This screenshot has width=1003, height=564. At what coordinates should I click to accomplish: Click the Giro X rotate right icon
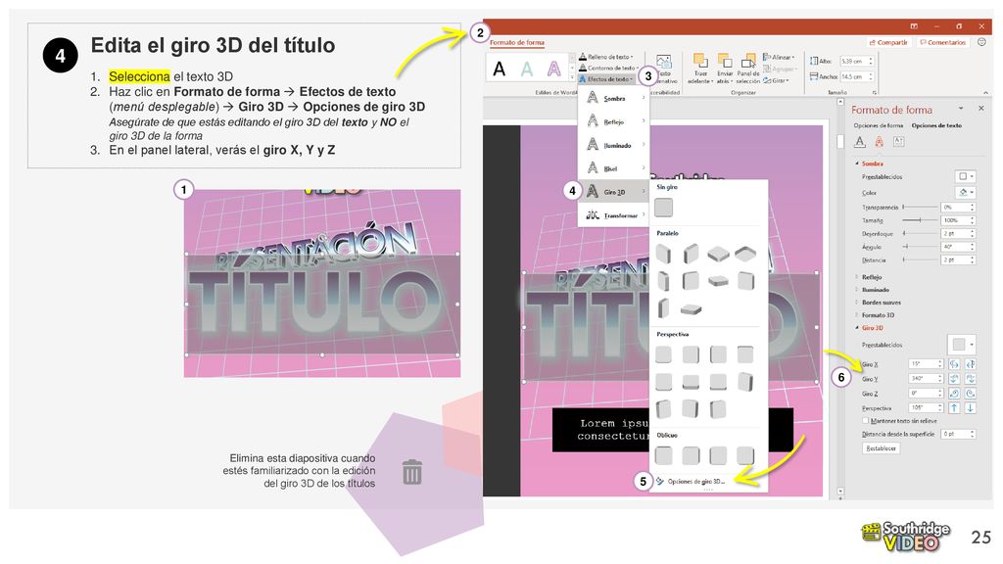[x=971, y=364]
